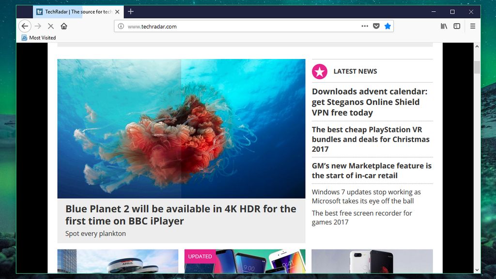Toggle the browser sidebar view
Image resolution: width=496 pixels, height=279 pixels.
coord(456,26)
